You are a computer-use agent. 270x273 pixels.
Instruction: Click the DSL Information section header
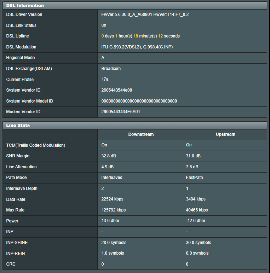point(135,6)
